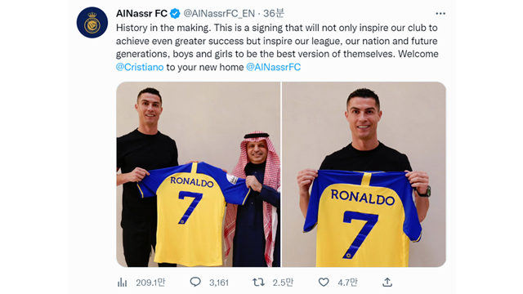Retweet using the arrows icon
523x294 pixels.
pos(258,283)
